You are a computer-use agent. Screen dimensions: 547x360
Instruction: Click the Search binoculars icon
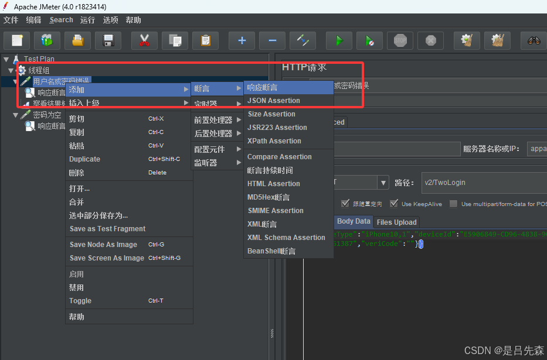(x=534, y=40)
